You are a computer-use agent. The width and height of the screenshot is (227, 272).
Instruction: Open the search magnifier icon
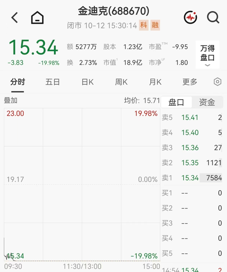pyautogui.click(x=213, y=17)
